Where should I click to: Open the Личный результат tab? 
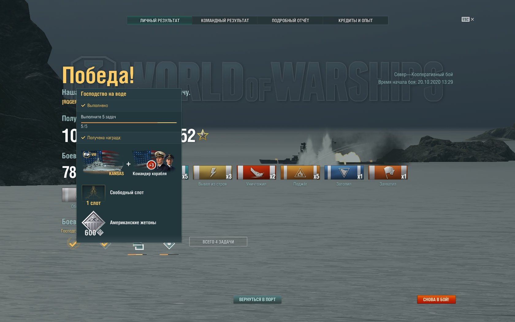(160, 21)
